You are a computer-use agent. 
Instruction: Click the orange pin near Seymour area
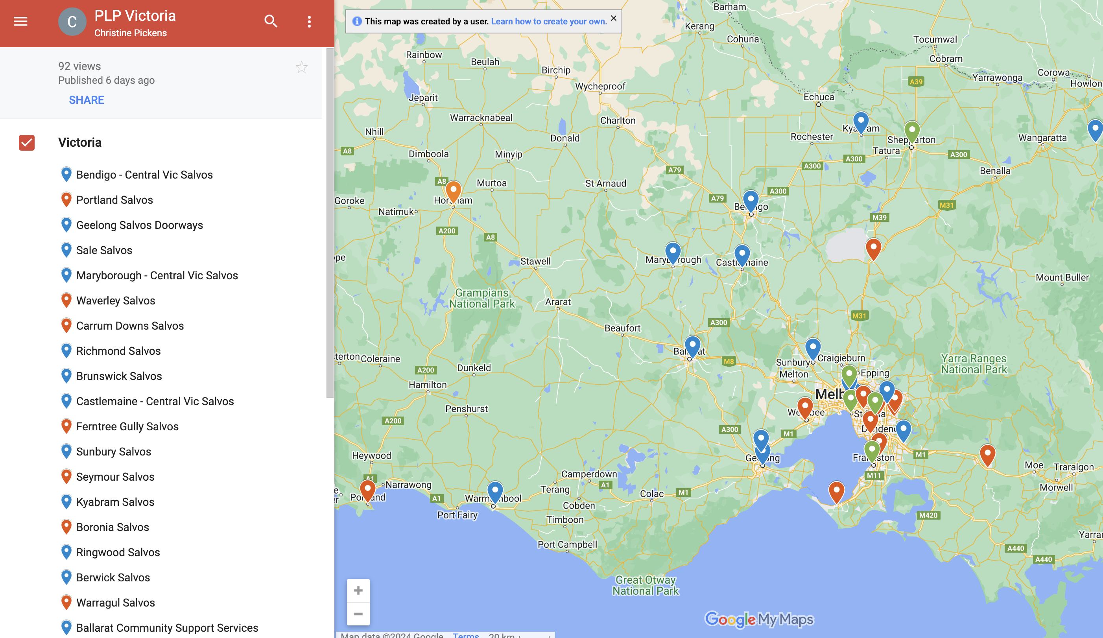click(x=873, y=249)
